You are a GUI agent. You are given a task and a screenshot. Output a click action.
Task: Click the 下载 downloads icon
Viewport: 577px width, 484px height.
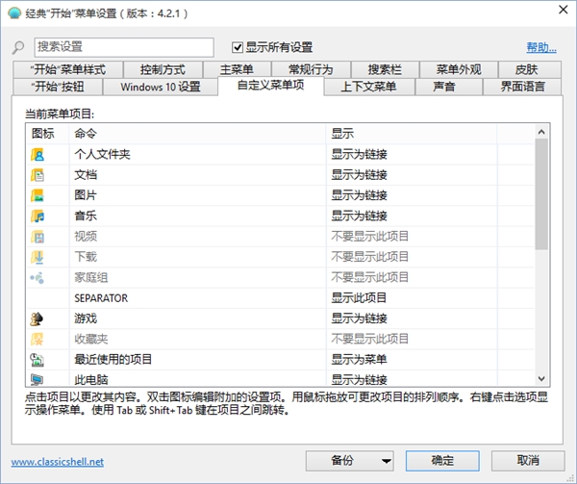[x=38, y=257]
